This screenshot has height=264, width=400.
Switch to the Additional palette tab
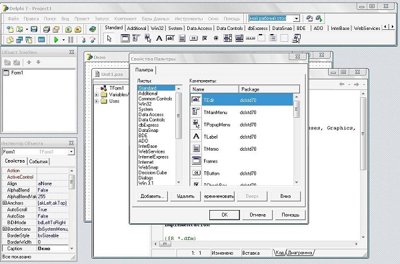click(x=137, y=28)
